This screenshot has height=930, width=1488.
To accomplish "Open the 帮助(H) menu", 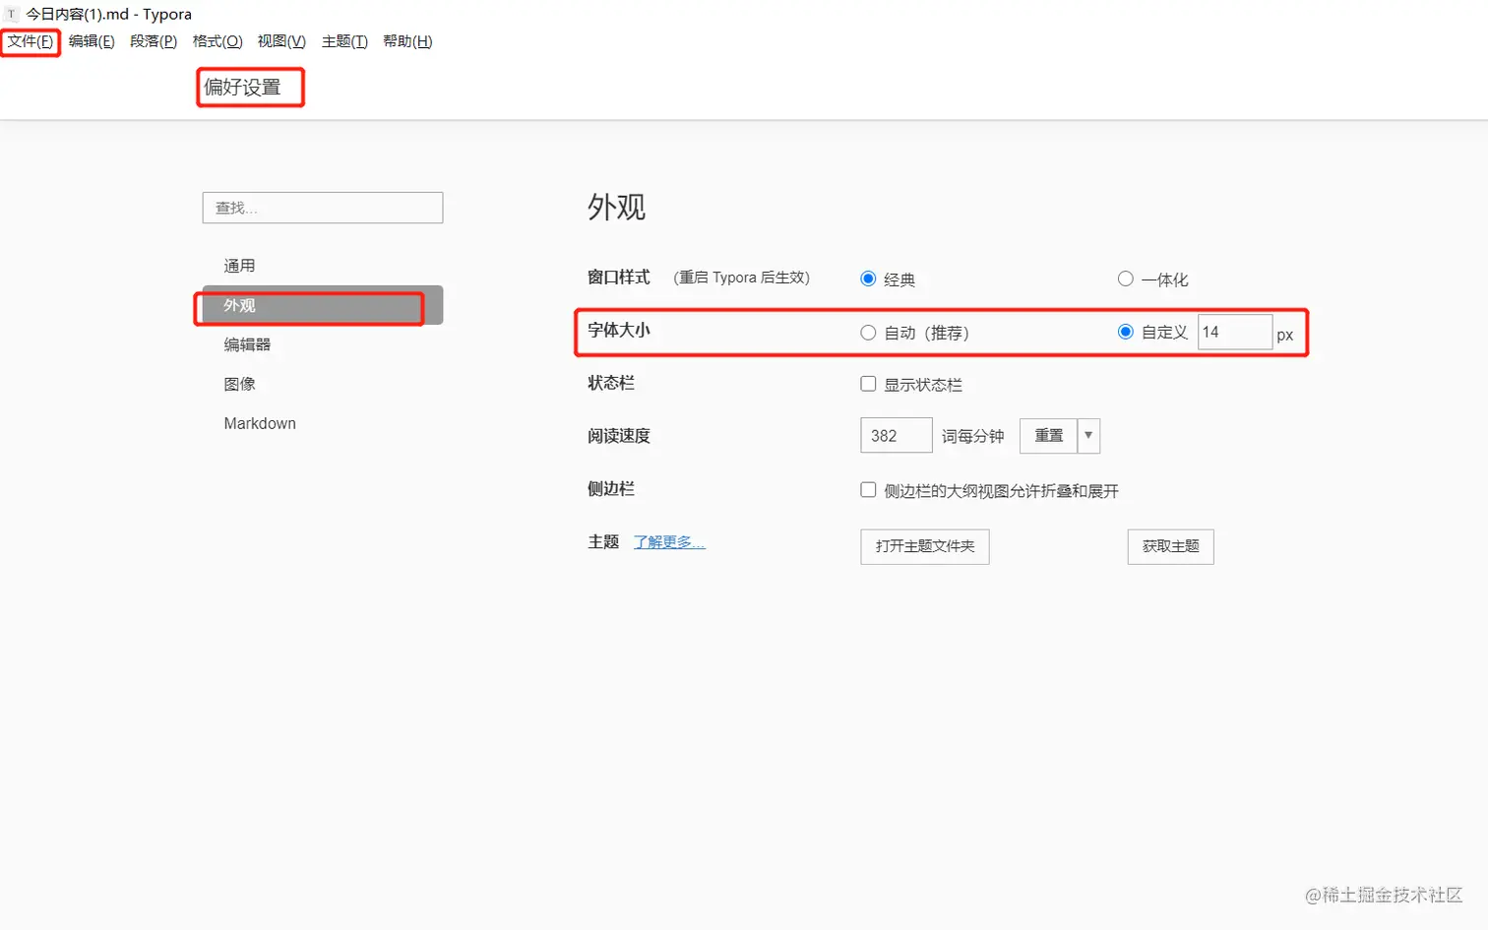I will [407, 41].
